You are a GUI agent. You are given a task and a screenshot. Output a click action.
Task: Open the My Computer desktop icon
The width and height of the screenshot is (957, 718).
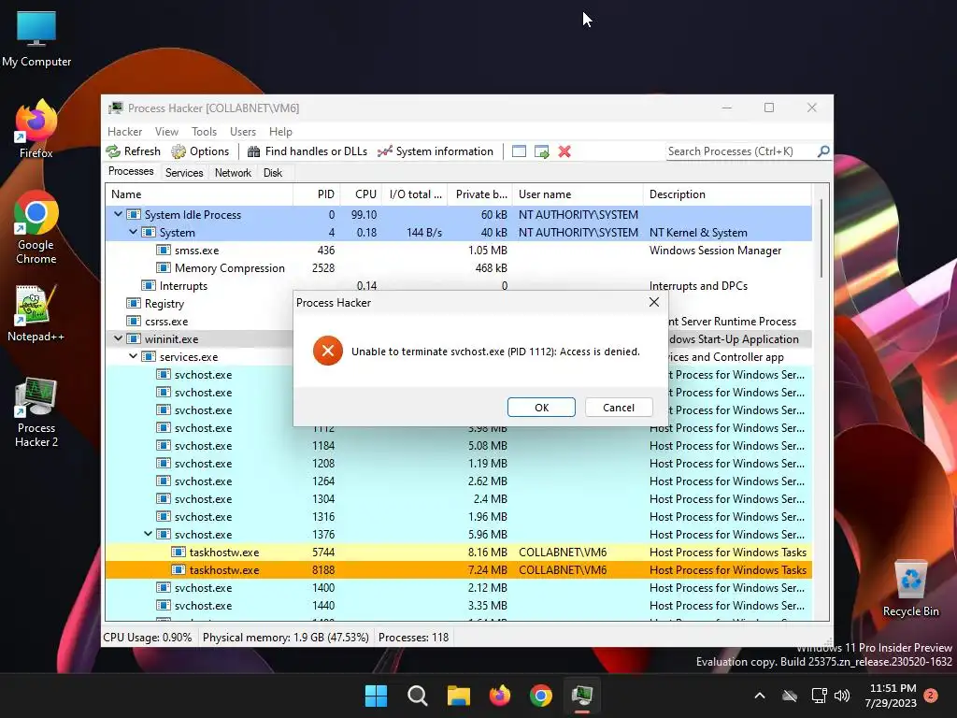(x=36, y=39)
